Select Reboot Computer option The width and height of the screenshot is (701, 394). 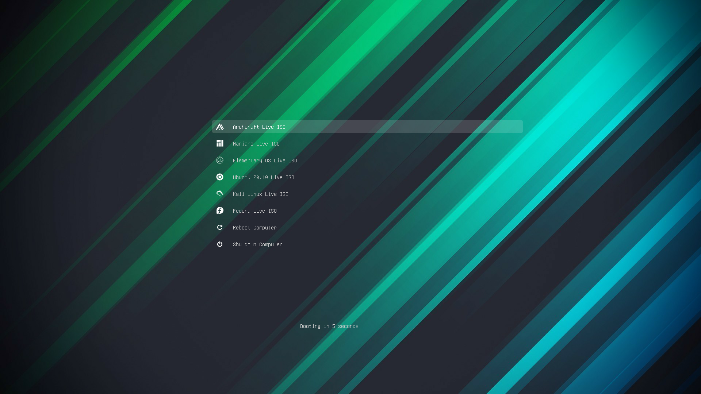coord(254,228)
